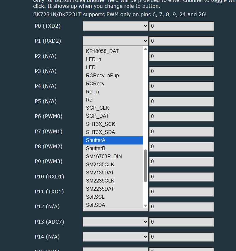Click the P6 (PWM0) channel input field

(x=182, y=116)
